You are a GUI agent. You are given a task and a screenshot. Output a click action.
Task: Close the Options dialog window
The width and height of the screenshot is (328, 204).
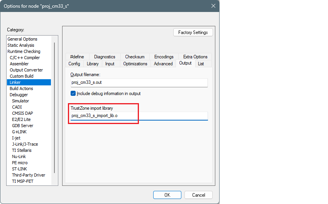click(213, 6)
